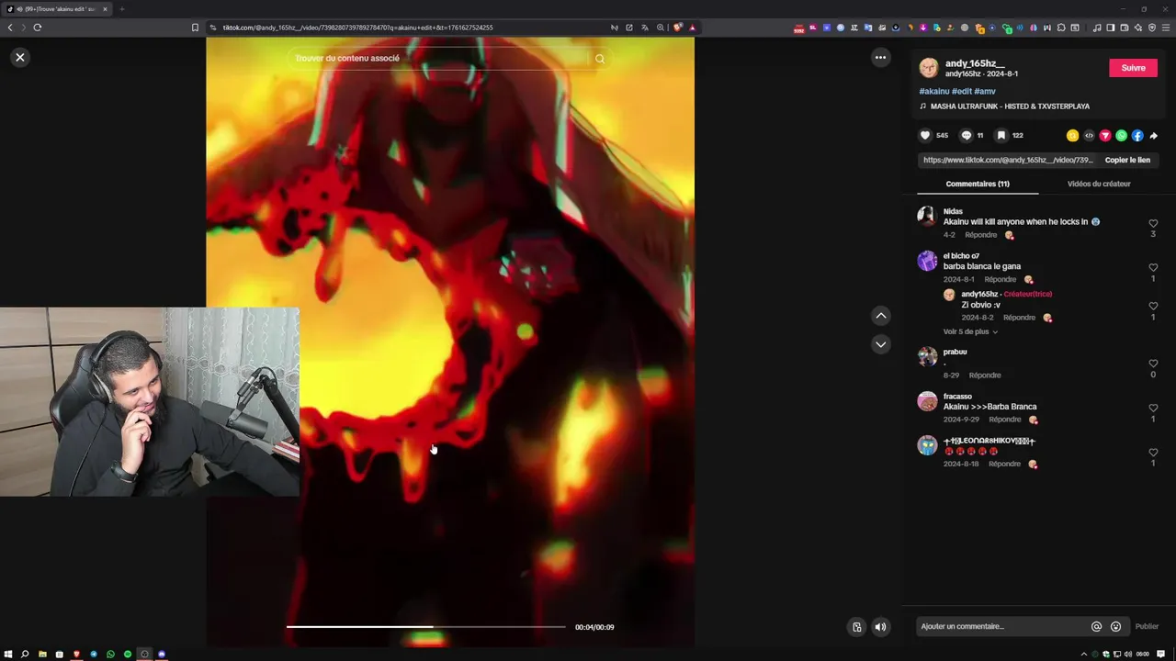Go to previous video with up arrow
Screen dimensions: 1176x661
tap(881, 316)
